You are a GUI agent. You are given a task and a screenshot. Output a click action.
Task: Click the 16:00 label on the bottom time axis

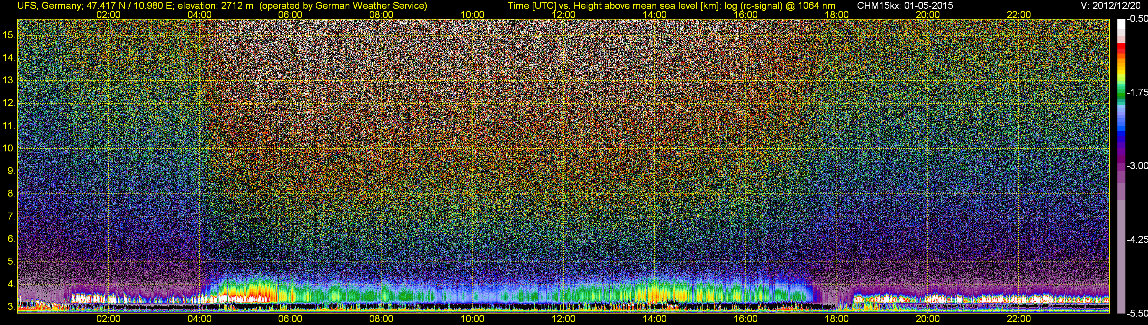pyautogui.click(x=745, y=319)
